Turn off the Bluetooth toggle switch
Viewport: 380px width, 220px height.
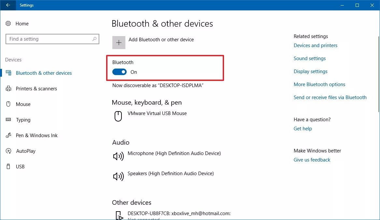pyautogui.click(x=120, y=72)
